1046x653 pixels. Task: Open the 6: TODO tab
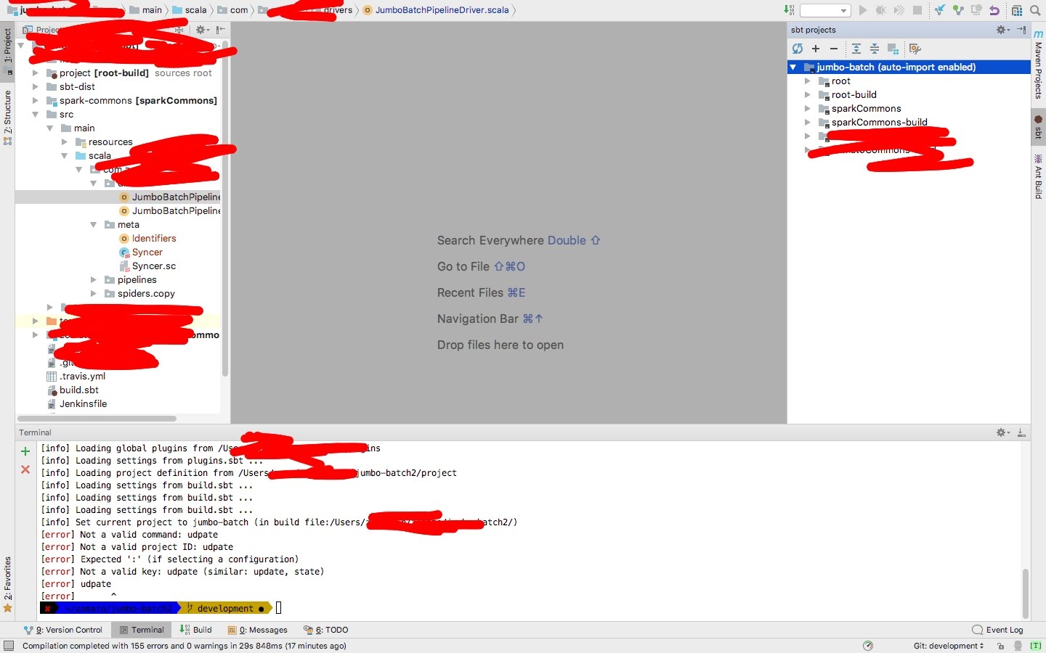326,630
